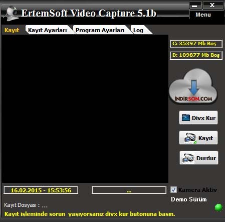The height and width of the screenshot is (222, 225).
Task: Click the webcam logo icon in title bar
Action: point(12,13)
